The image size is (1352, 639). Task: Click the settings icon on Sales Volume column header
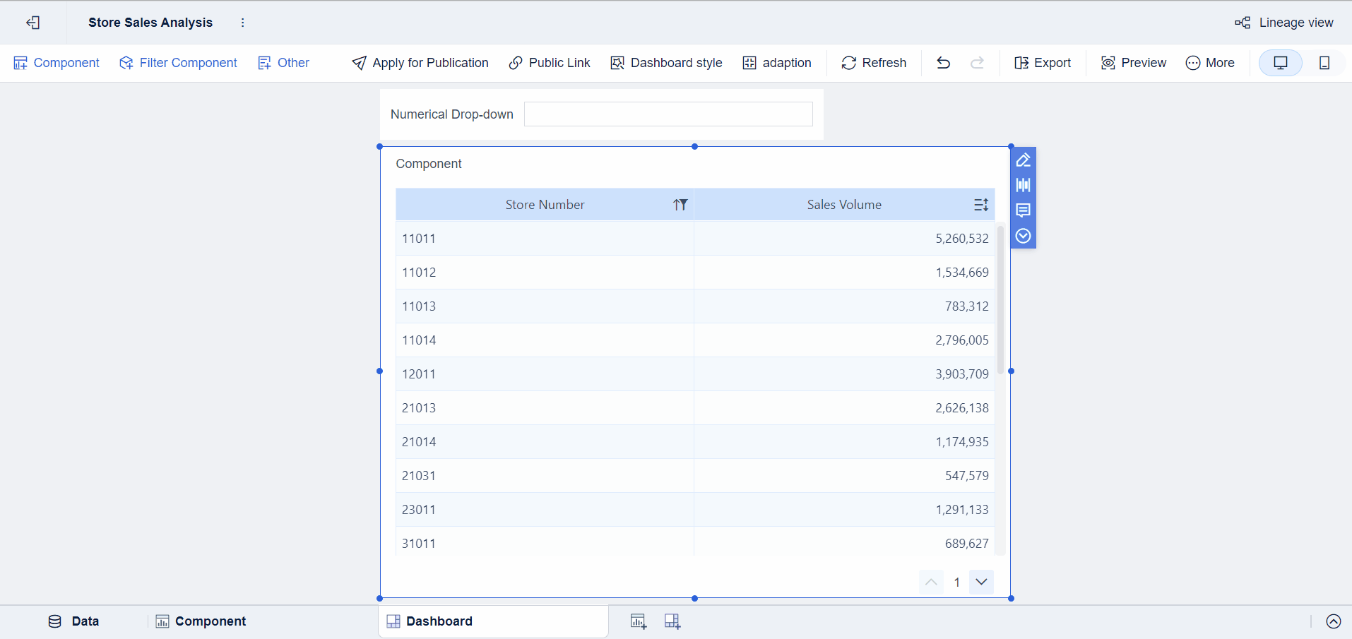coord(980,204)
